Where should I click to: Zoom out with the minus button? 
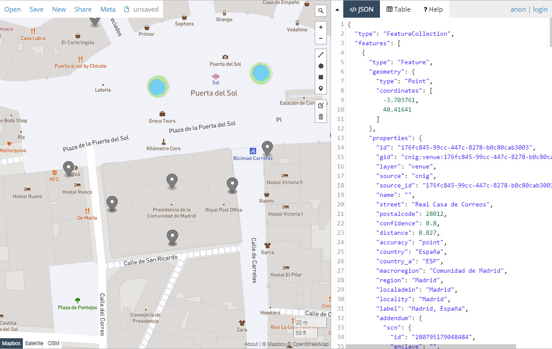click(x=321, y=38)
